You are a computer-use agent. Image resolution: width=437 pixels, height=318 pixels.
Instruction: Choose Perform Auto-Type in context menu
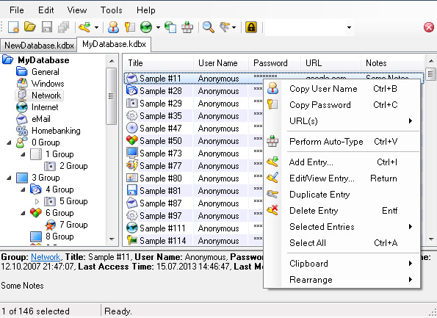pyautogui.click(x=342, y=142)
